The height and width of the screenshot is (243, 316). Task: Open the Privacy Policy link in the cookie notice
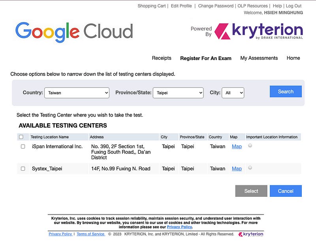pyautogui.click(x=179, y=227)
